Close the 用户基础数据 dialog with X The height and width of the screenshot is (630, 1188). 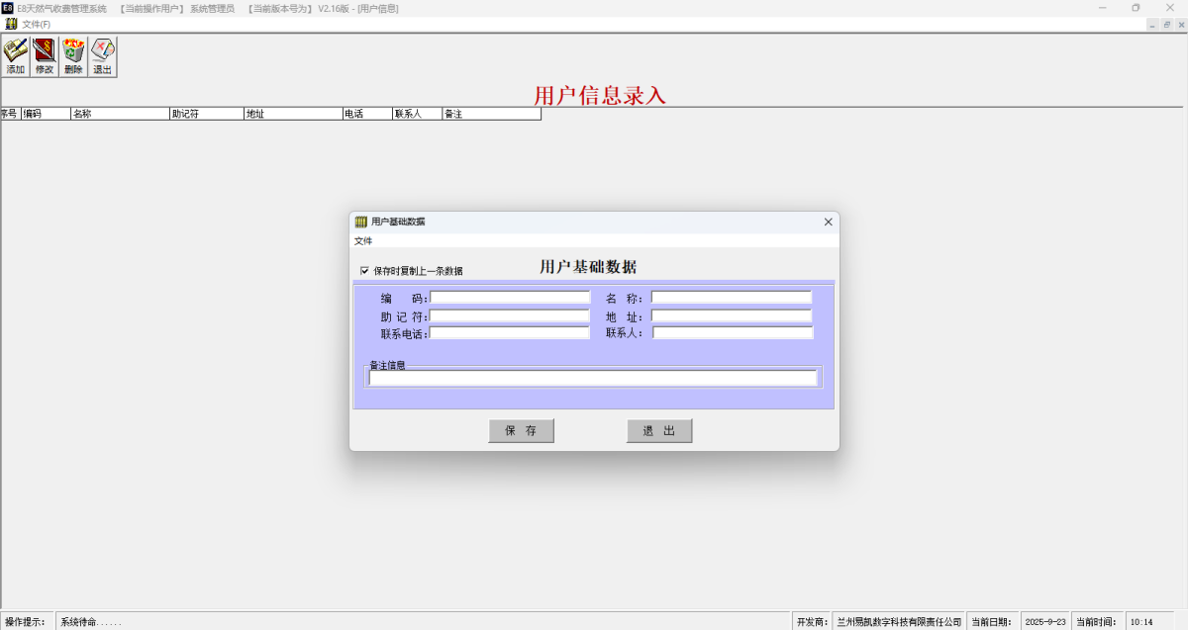click(828, 222)
